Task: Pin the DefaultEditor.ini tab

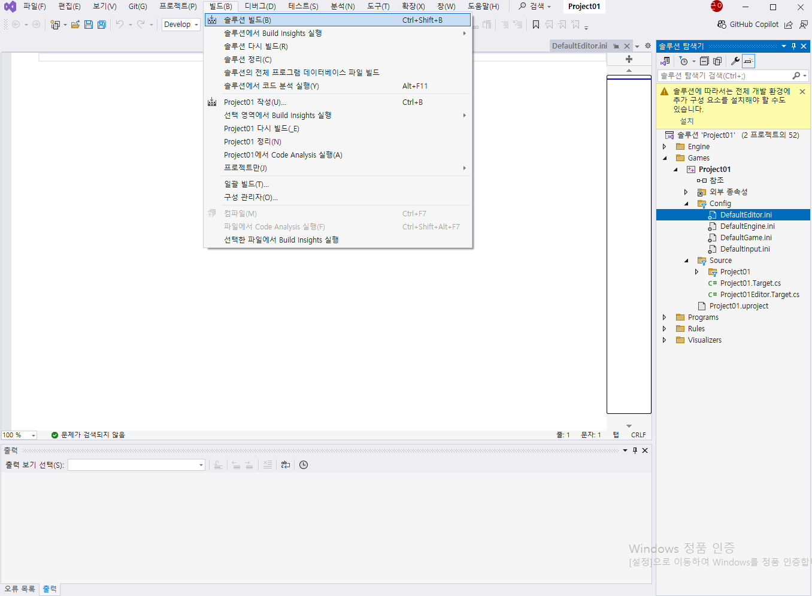Action: pyautogui.click(x=616, y=46)
